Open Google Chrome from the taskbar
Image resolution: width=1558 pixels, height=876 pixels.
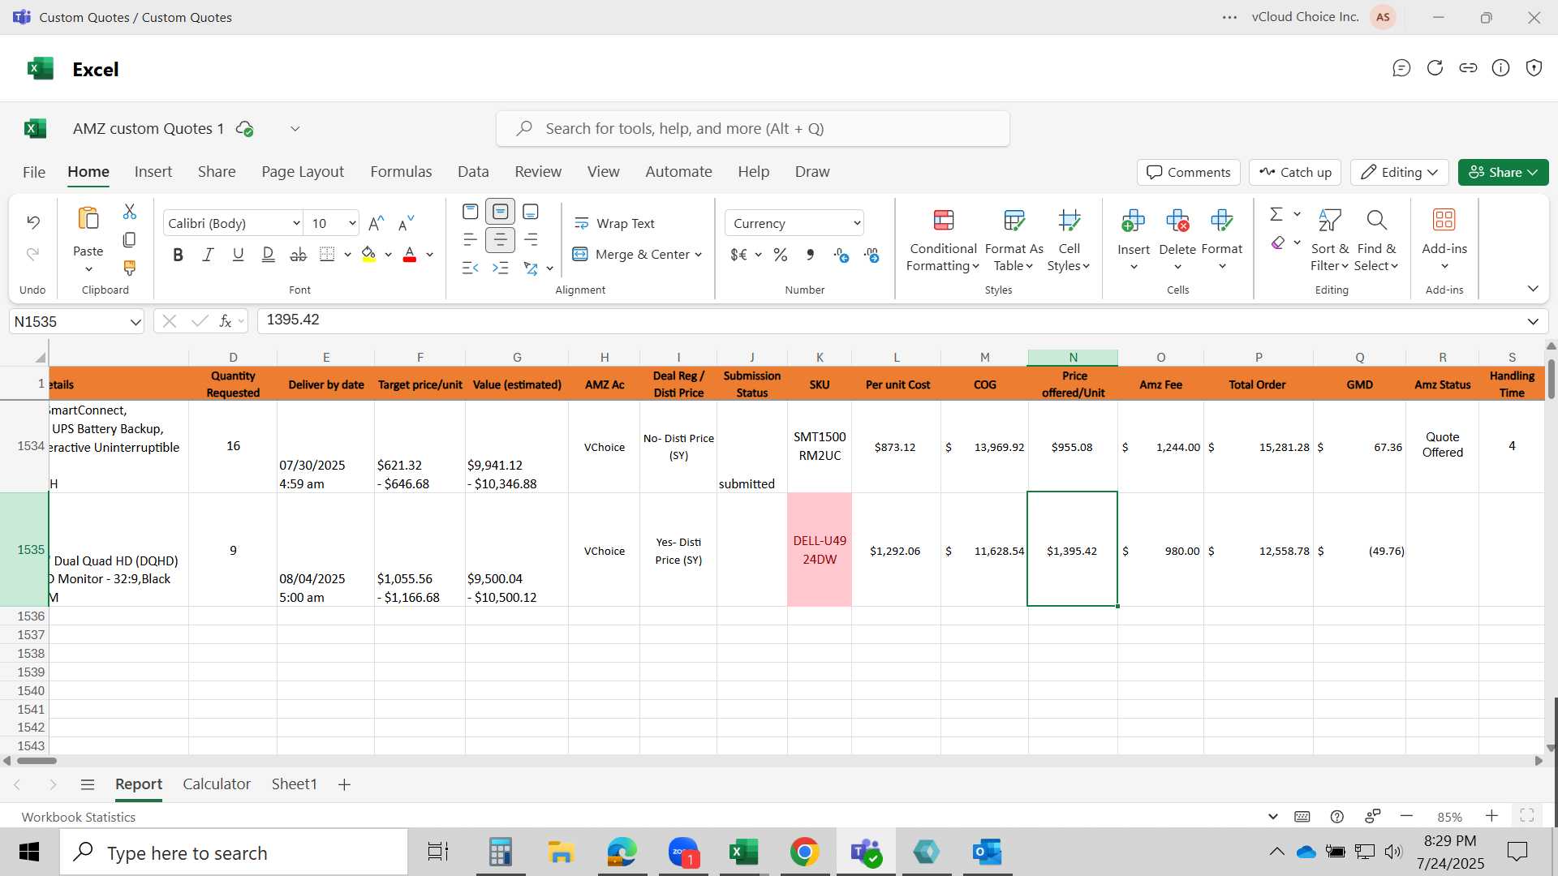point(804,852)
